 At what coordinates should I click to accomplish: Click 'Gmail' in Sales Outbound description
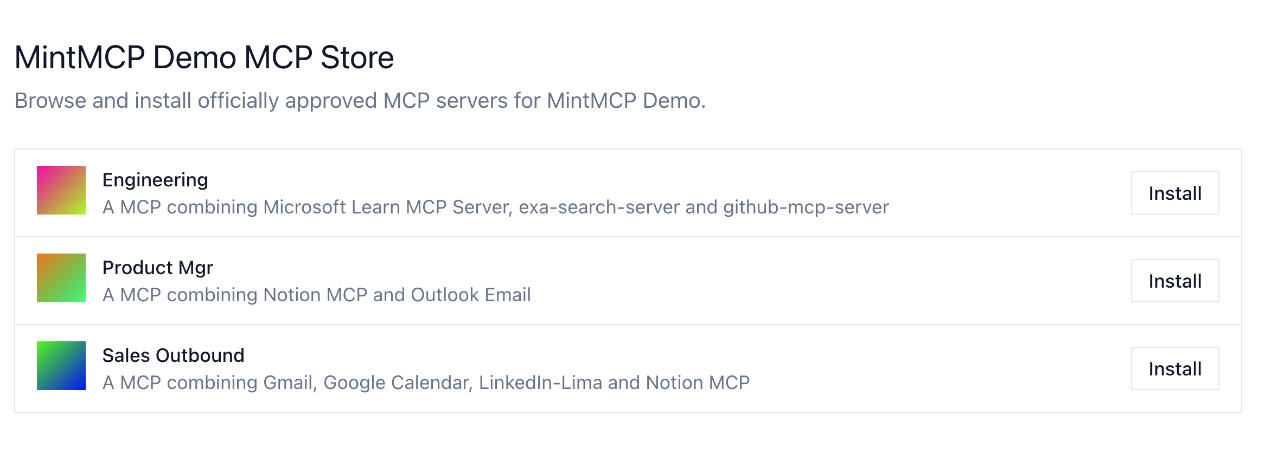tap(288, 382)
